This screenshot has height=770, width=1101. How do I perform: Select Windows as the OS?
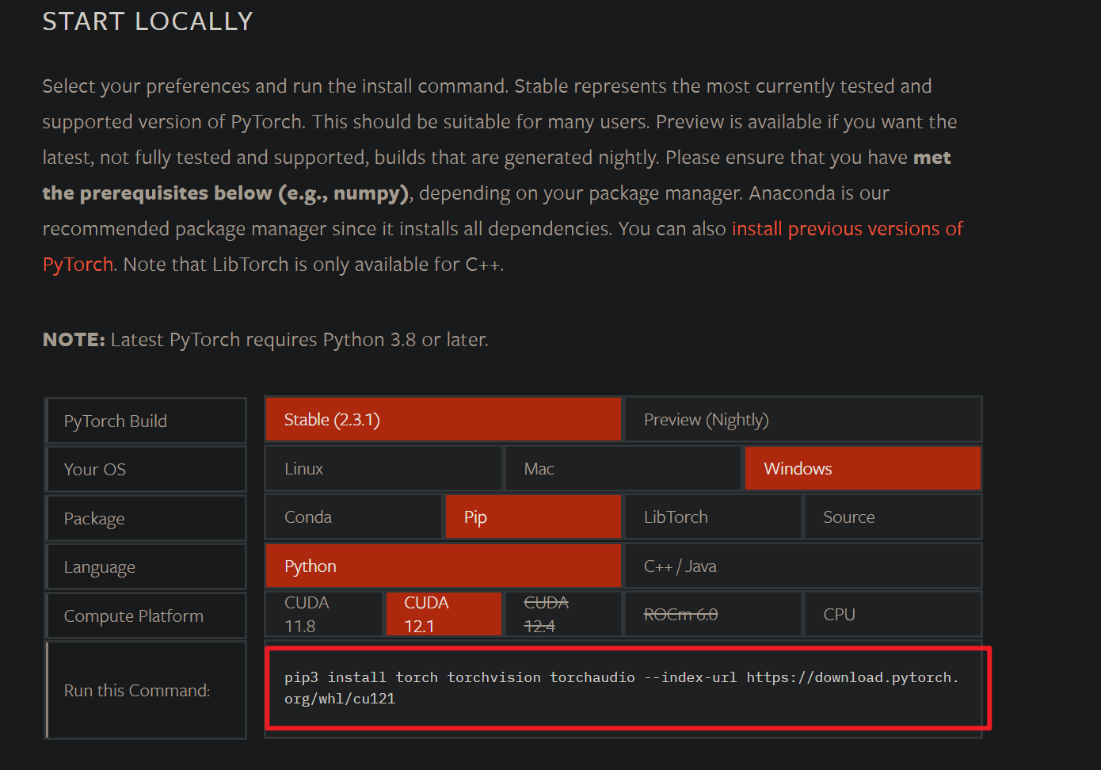pos(863,468)
